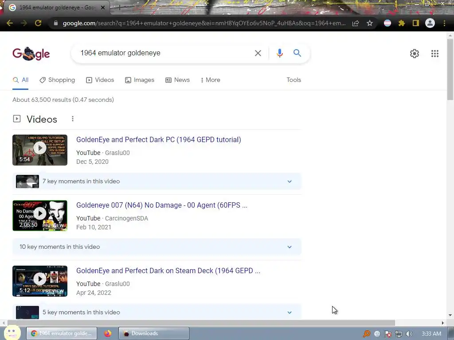Click the vertical scrollbar thumb
This screenshot has height=340, width=454.
click(x=450, y=70)
